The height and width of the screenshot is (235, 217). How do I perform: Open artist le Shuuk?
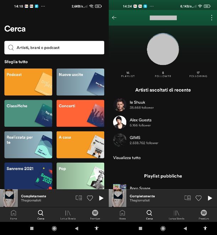point(163,105)
